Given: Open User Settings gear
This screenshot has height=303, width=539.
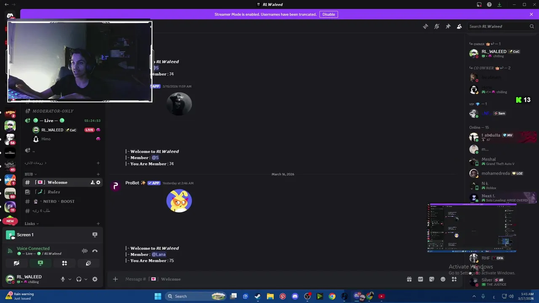Looking at the screenshot, I should click(95, 279).
